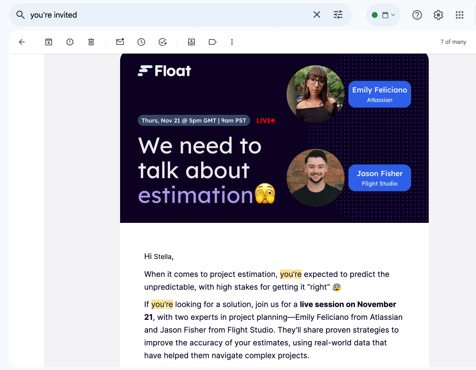This screenshot has height=370, width=476.
Task: Report this email as spam
Action: pyautogui.click(x=70, y=42)
